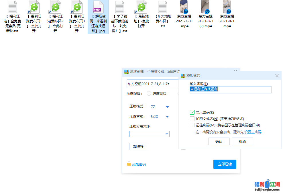Viewport: 283px width, 194px height.
Task: Open the 压缩方式 标准 dropdown
Action: 167,117
